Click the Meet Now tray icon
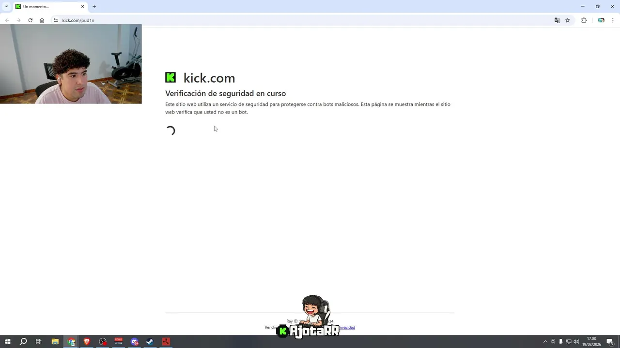 point(553,342)
